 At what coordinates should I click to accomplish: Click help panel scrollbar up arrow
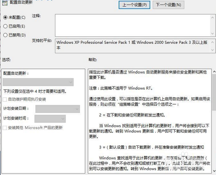pos(214,72)
